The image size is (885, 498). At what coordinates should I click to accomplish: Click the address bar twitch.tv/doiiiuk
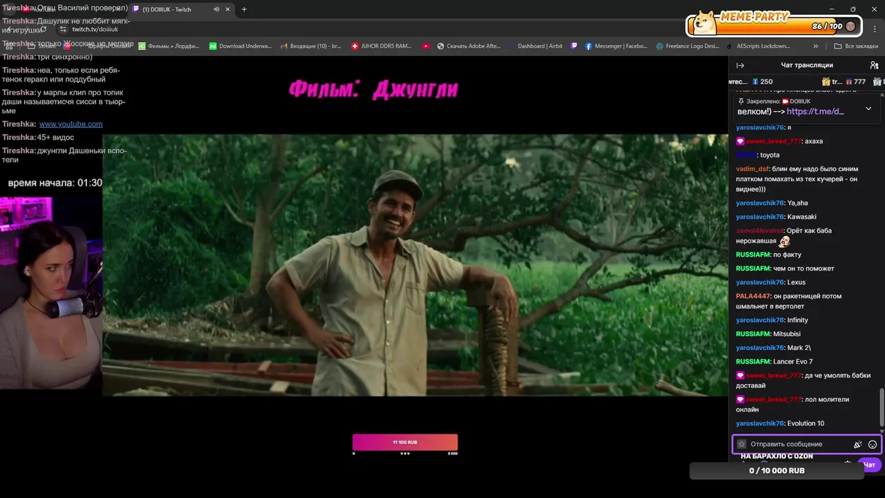95,29
